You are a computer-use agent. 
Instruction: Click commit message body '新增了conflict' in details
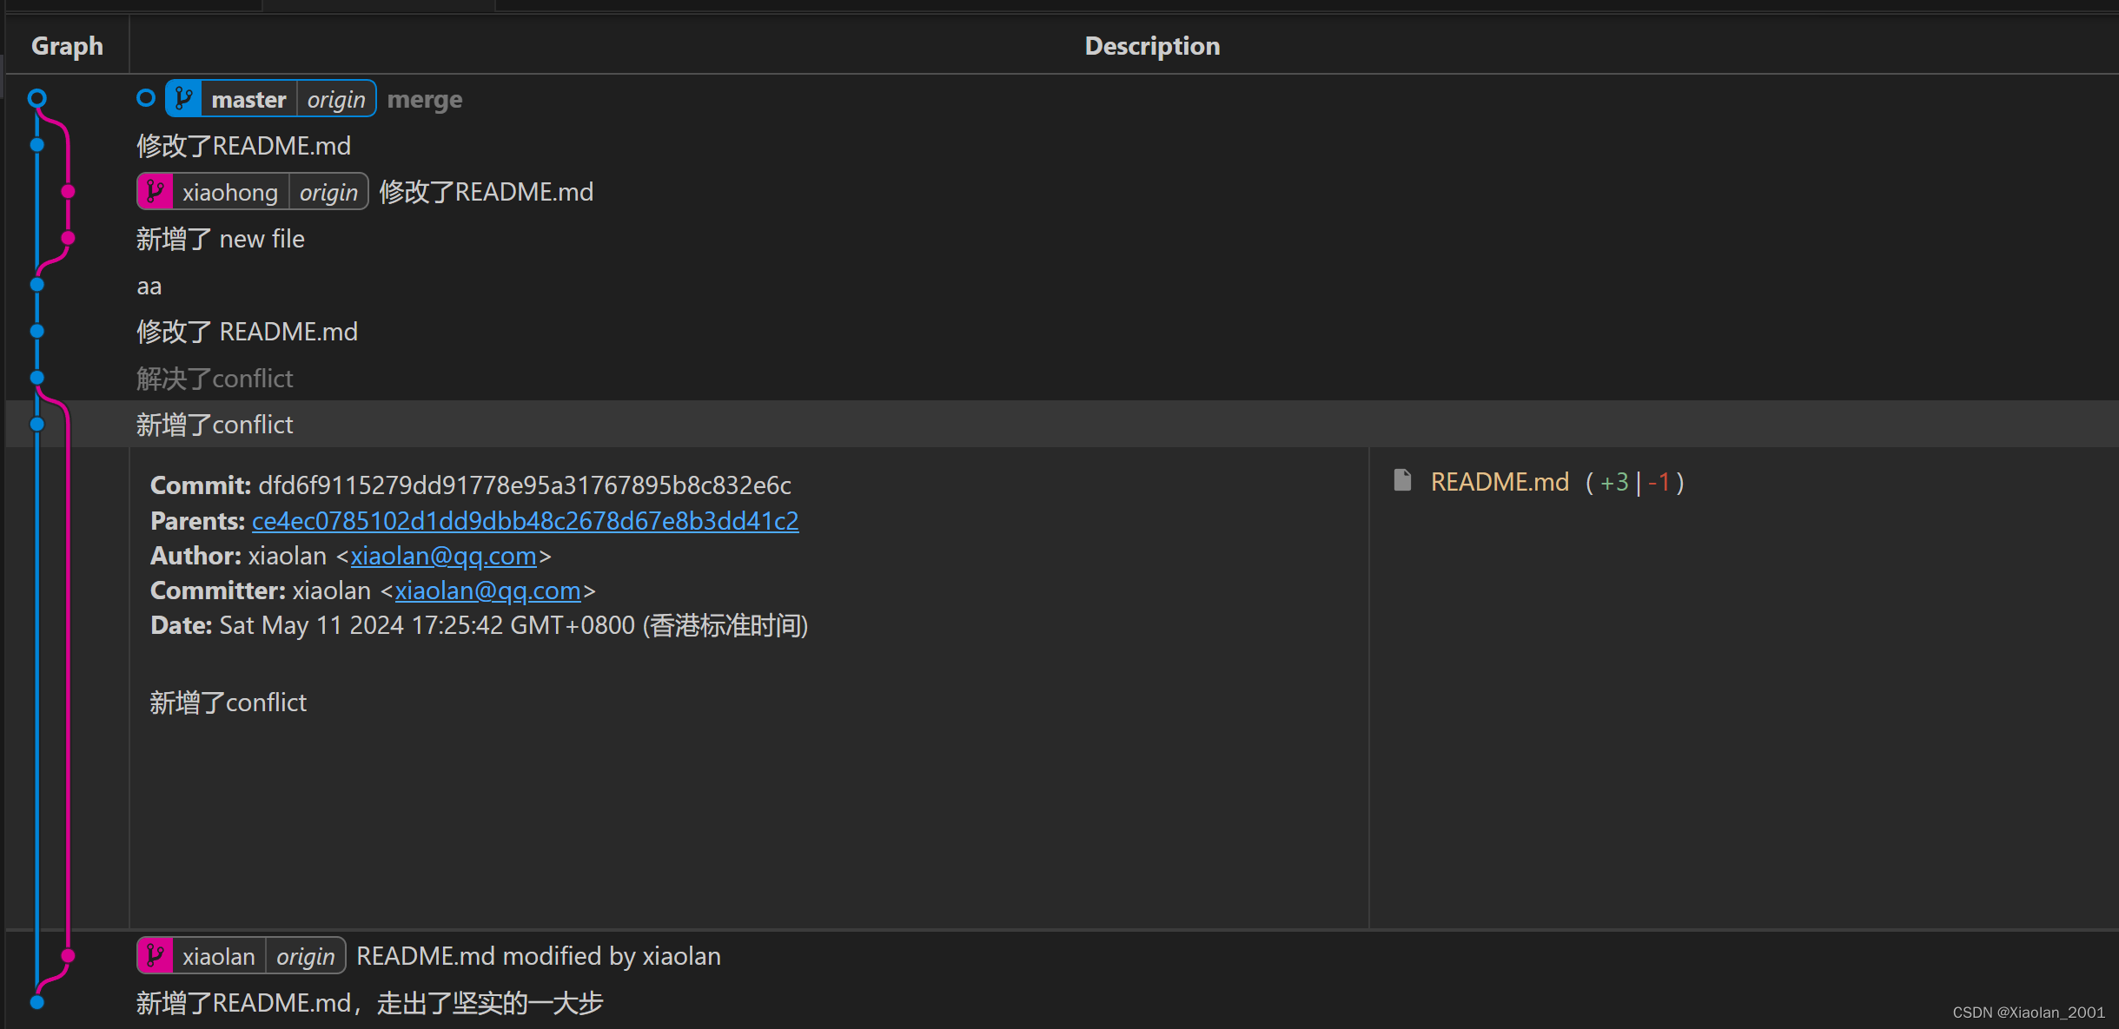(x=228, y=702)
